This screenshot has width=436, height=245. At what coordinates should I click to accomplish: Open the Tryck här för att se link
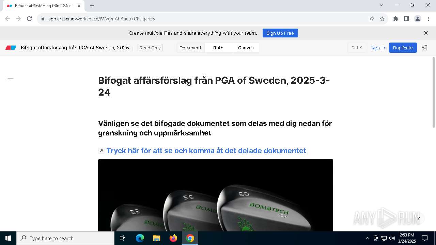206,150
